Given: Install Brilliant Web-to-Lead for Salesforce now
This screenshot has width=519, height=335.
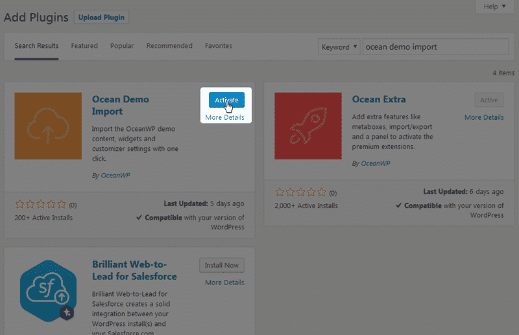Looking at the screenshot, I should point(222,265).
